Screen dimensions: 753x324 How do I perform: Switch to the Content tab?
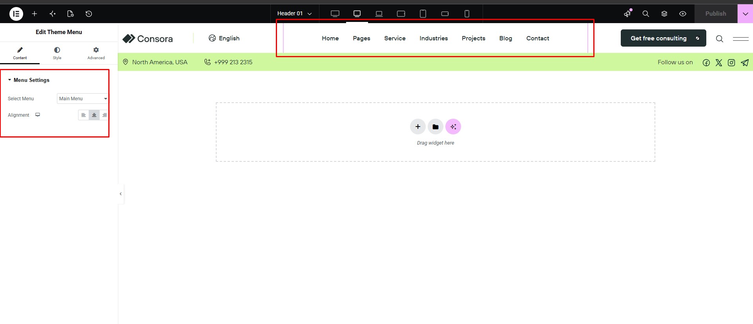[x=20, y=53]
